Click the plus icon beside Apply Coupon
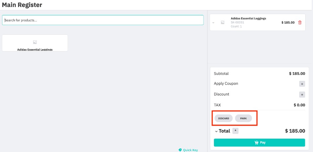This screenshot has height=152, width=313. click(302, 84)
